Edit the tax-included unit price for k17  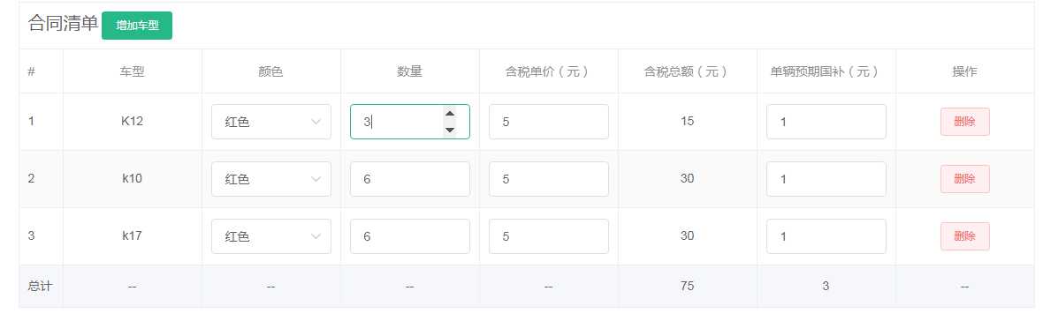tap(549, 236)
